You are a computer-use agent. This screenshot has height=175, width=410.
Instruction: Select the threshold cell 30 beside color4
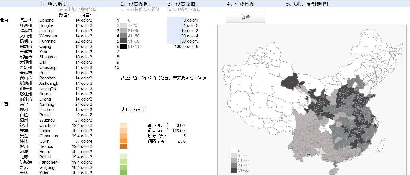(x=176, y=36)
